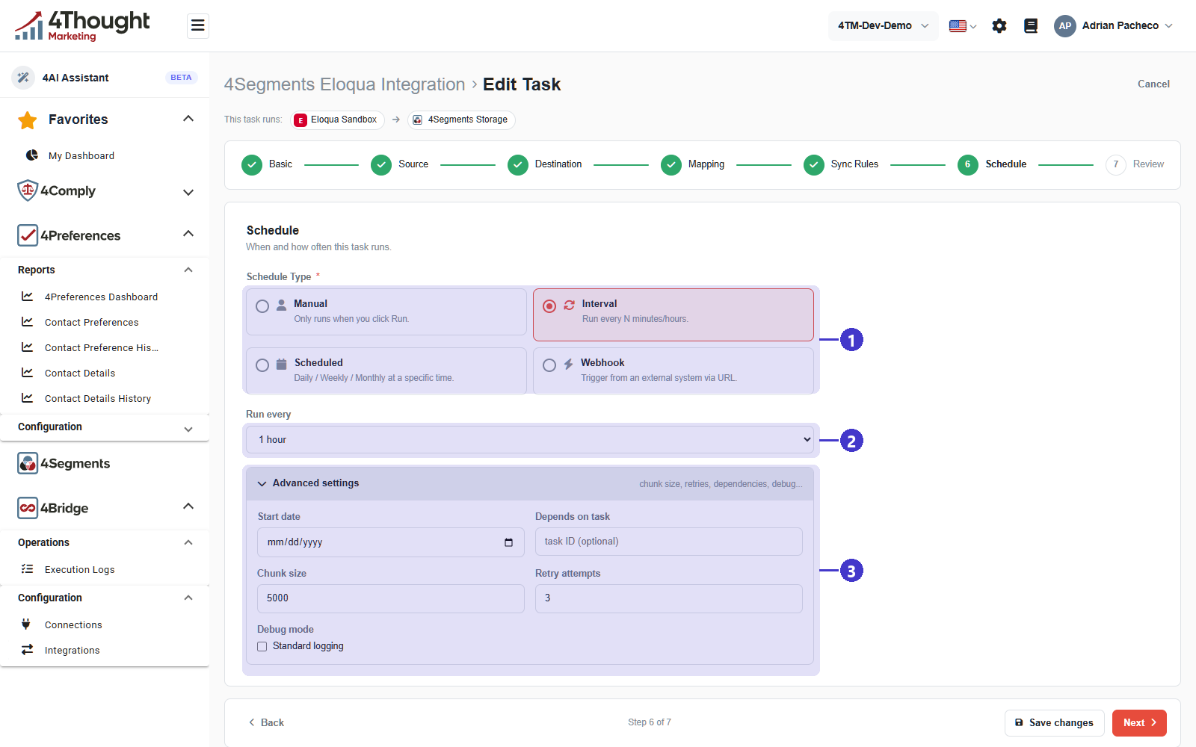
Task: Open Contact Details History report
Action: tap(98, 398)
